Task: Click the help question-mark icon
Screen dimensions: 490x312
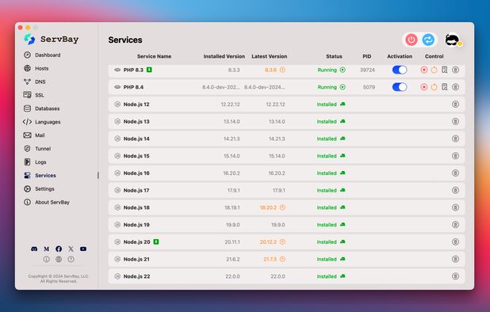Action: tap(71, 259)
